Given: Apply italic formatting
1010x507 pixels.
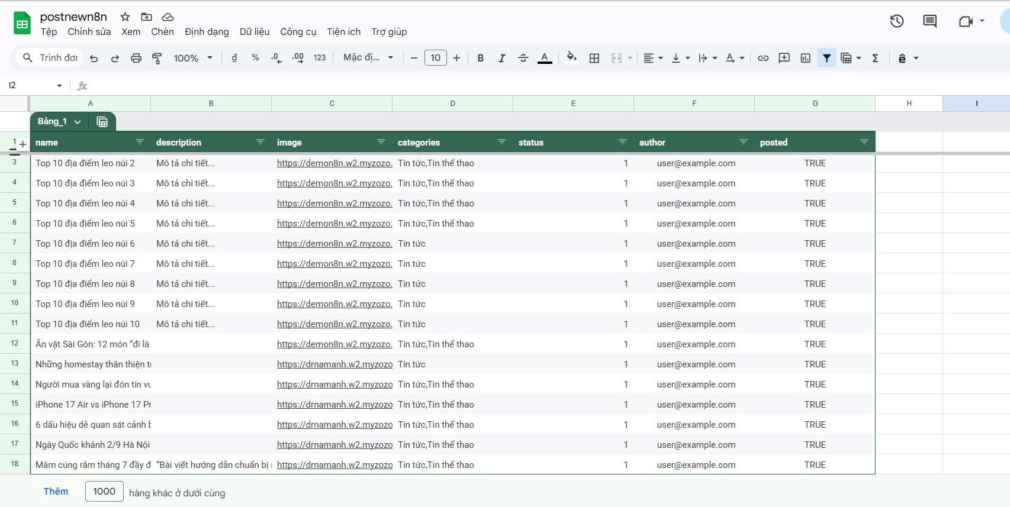Looking at the screenshot, I should [501, 58].
